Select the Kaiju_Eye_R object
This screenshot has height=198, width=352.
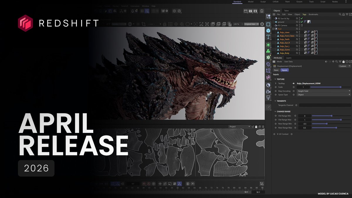click(x=285, y=43)
